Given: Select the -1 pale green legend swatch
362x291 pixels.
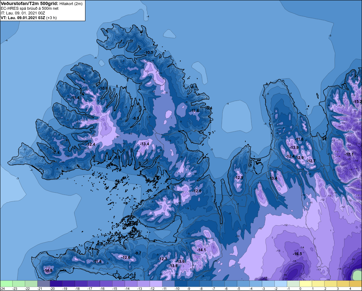Looking at the screenshot, I should 293,283.
